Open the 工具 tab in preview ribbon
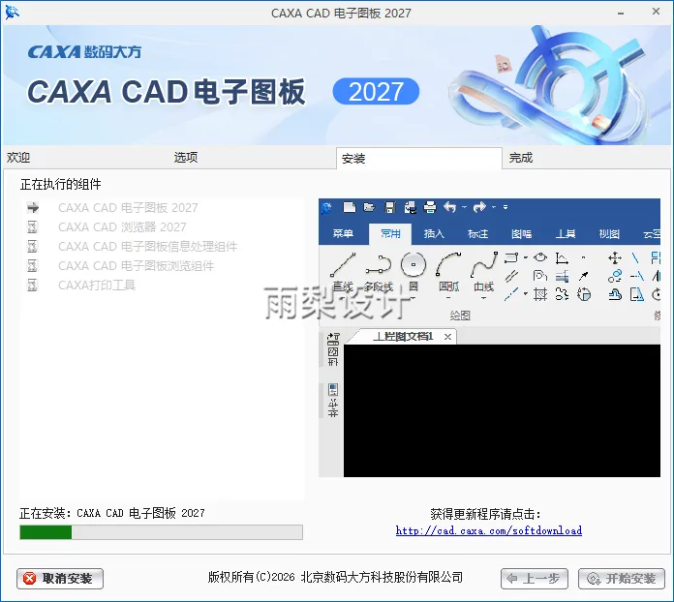The height and width of the screenshot is (602, 674). [x=566, y=234]
